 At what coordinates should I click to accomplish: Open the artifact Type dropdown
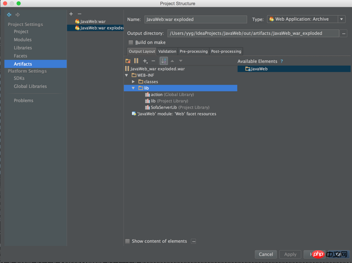(341, 19)
